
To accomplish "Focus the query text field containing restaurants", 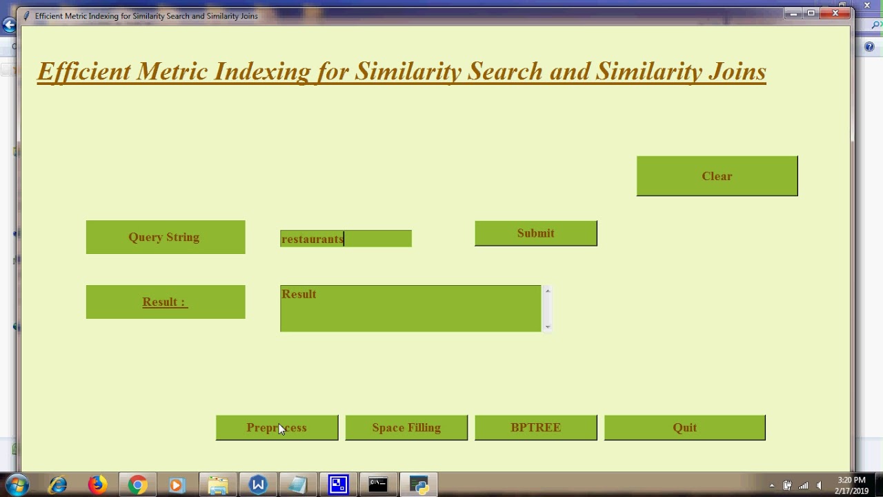I will pyautogui.click(x=346, y=239).
